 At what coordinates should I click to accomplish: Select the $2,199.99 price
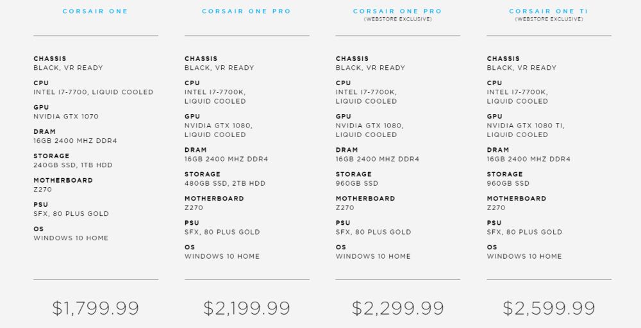coord(247,308)
